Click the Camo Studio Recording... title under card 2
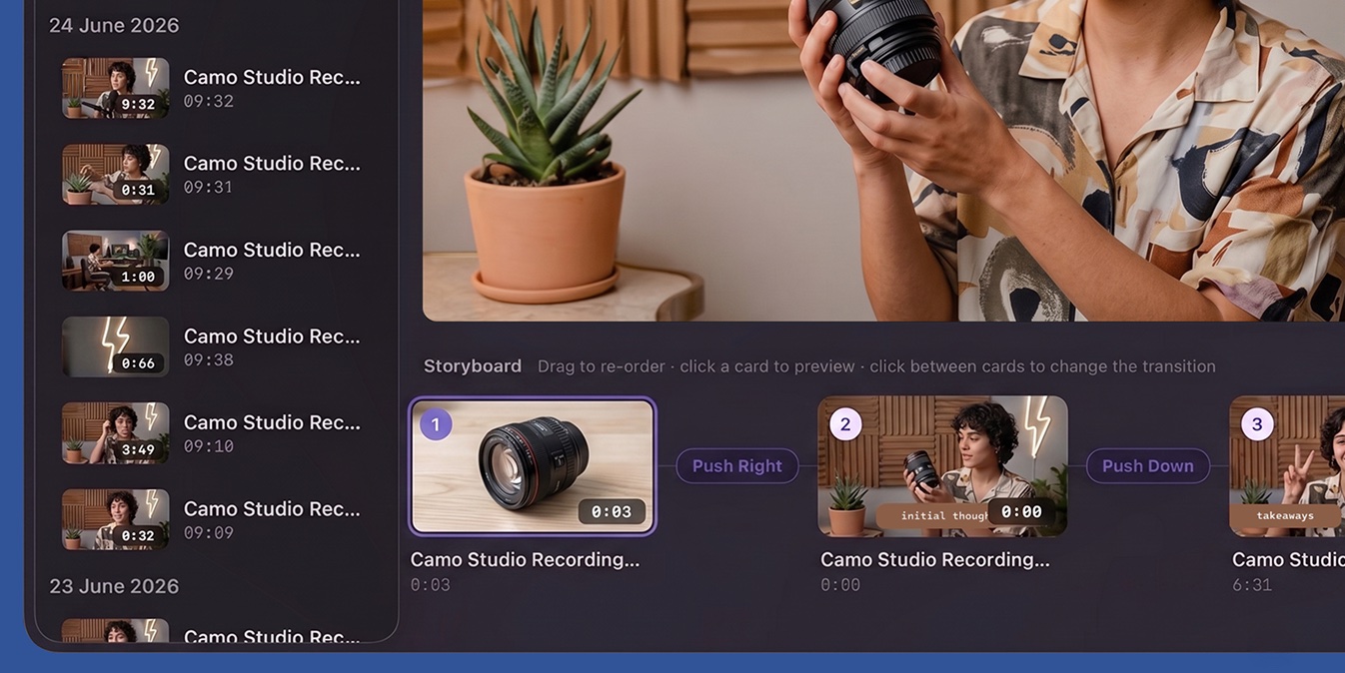This screenshot has height=673, width=1345. click(935, 560)
